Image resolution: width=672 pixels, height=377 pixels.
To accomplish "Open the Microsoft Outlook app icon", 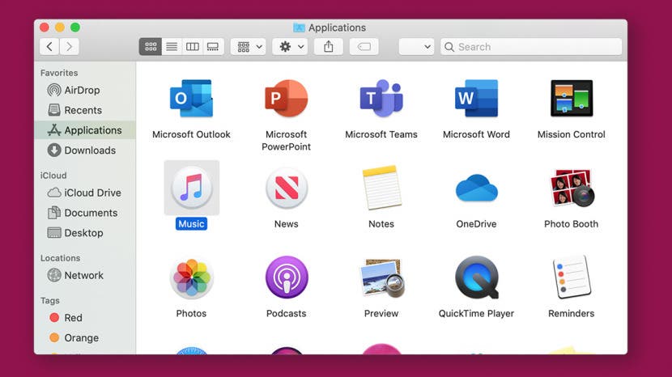I will coord(191,99).
